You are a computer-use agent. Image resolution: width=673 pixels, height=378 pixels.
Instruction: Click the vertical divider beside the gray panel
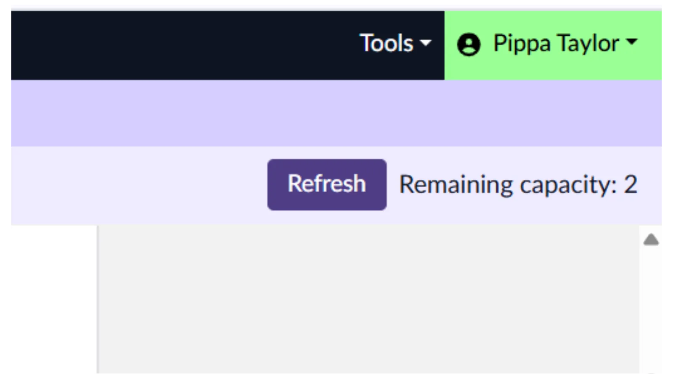pos(98,300)
